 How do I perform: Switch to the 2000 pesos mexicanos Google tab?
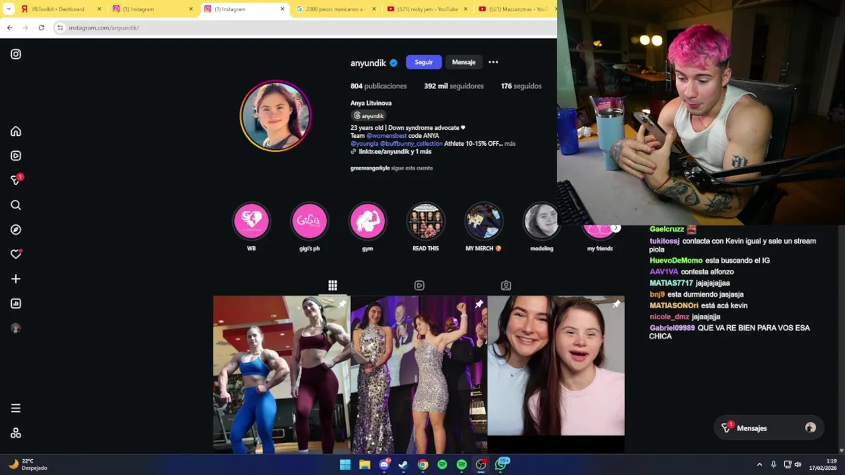(x=336, y=9)
